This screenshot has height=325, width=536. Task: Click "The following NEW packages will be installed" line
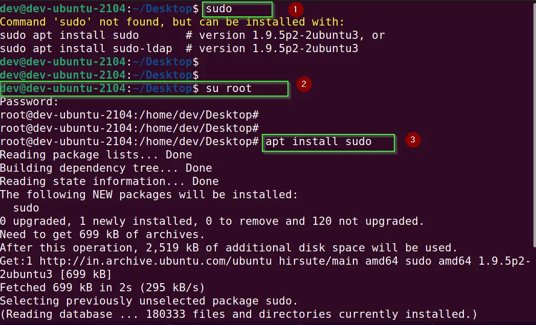(148, 195)
